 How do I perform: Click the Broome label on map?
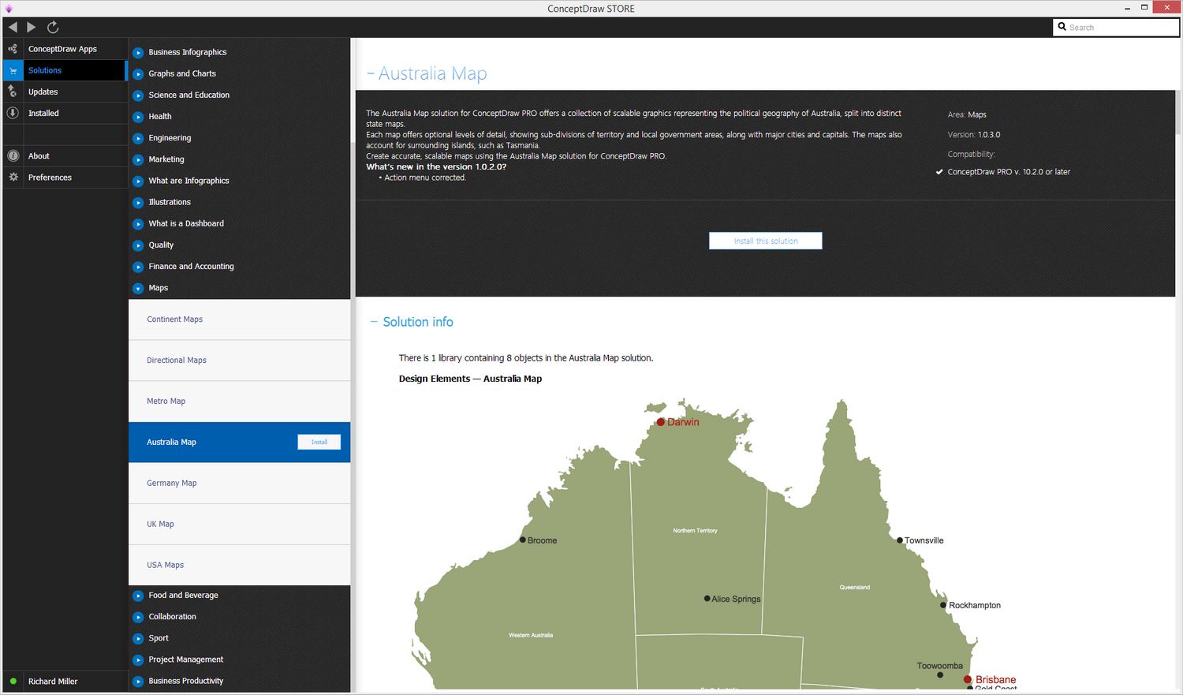542,540
